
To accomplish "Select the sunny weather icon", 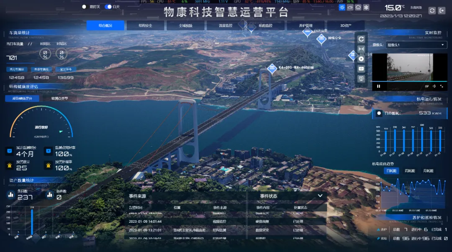I will click(342, 8).
